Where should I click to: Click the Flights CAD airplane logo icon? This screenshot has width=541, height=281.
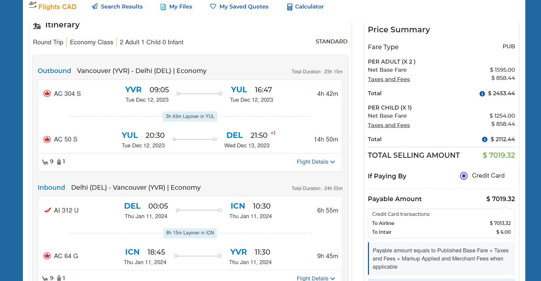(33, 5)
